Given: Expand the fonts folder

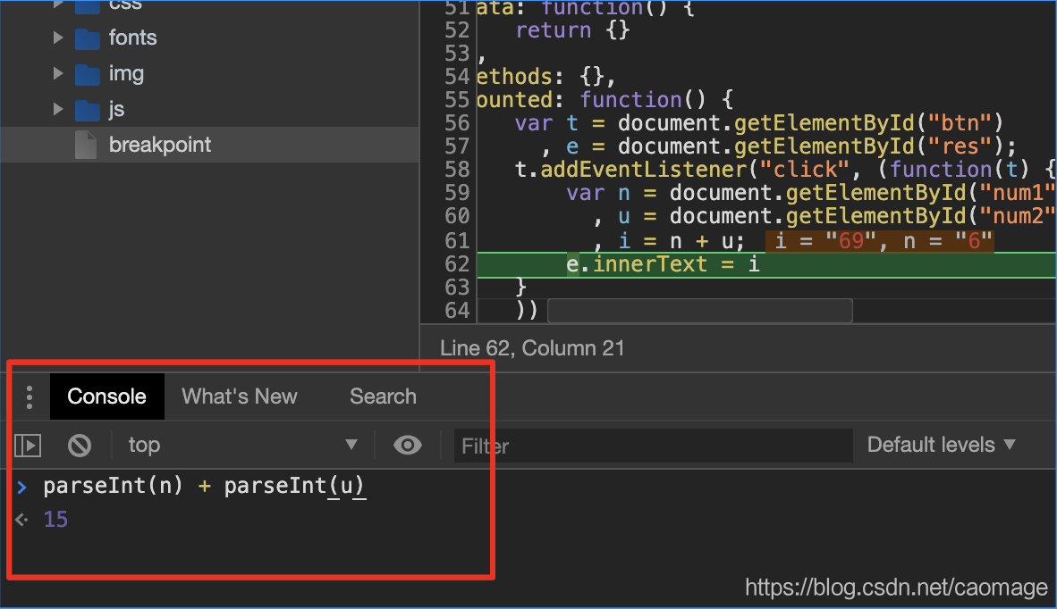Looking at the screenshot, I should pos(58,38).
